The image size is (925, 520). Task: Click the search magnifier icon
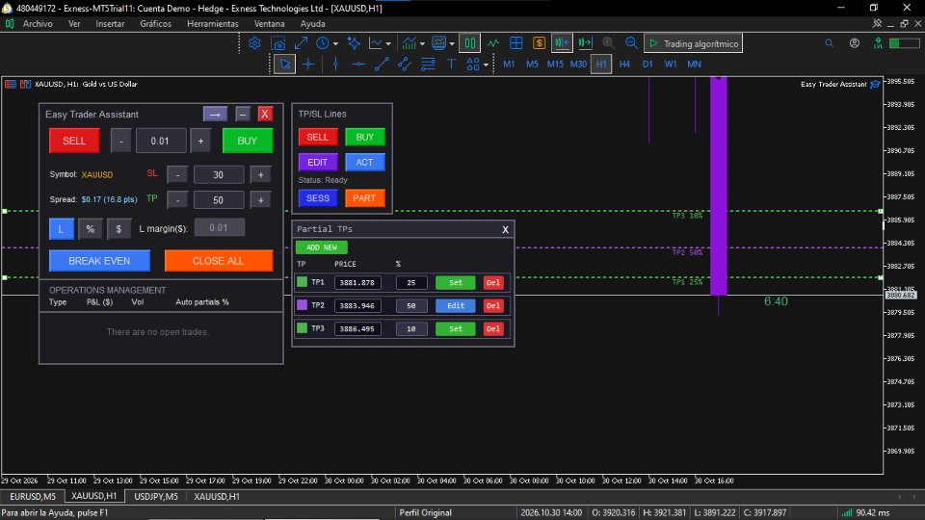click(x=829, y=43)
